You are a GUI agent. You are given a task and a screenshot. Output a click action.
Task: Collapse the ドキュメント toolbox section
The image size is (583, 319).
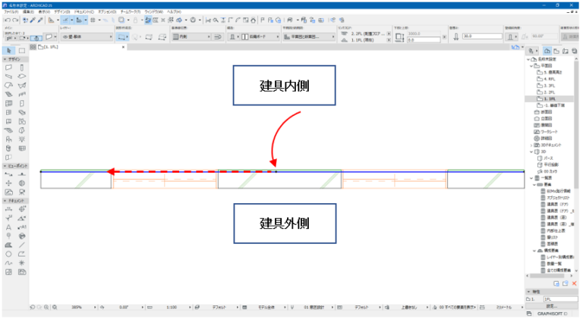pos(5,200)
